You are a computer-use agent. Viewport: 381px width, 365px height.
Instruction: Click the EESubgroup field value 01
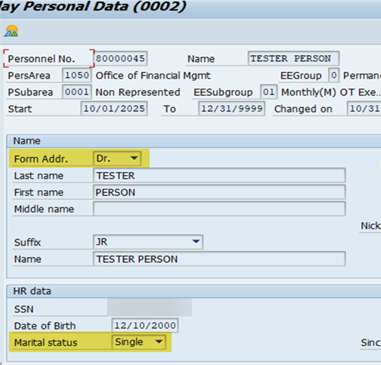pyautogui.click(x=269, y=92)
